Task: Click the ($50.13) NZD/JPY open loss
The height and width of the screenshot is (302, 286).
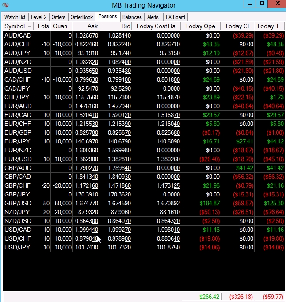Action: click(x=210, y=212)
